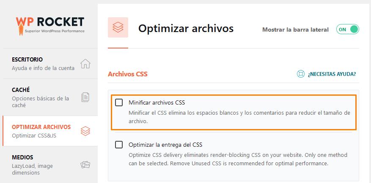Enable the Minificar archivos CSS checkbox

click(119, 102)
